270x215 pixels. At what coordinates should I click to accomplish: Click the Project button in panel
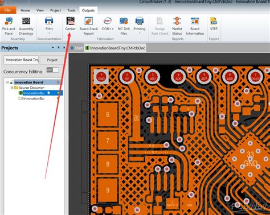click(52, 60)
